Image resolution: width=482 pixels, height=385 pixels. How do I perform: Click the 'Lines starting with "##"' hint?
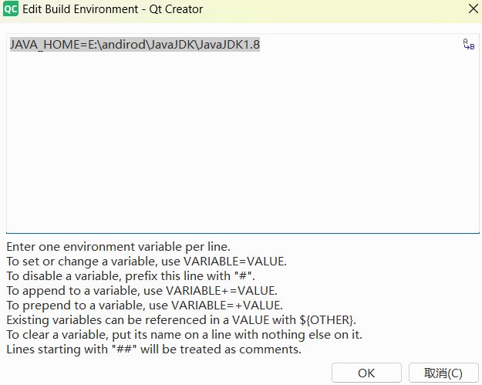[x=154, y=350]
